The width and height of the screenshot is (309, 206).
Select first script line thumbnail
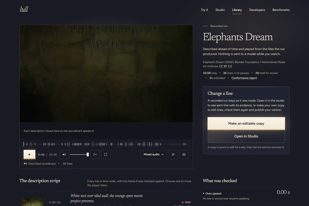click(33, 202)
